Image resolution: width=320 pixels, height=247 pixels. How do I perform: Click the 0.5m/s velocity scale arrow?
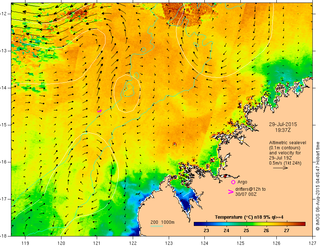280,168
